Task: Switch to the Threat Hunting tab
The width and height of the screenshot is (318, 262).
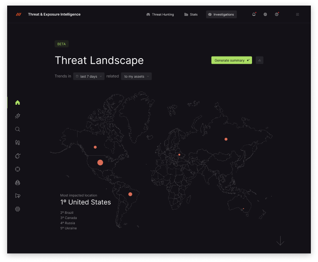Action: pos(160,15)
